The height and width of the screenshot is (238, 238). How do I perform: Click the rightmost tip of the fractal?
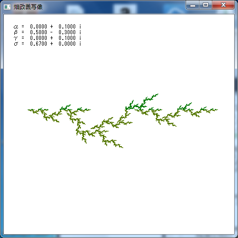tap(217, 109)
